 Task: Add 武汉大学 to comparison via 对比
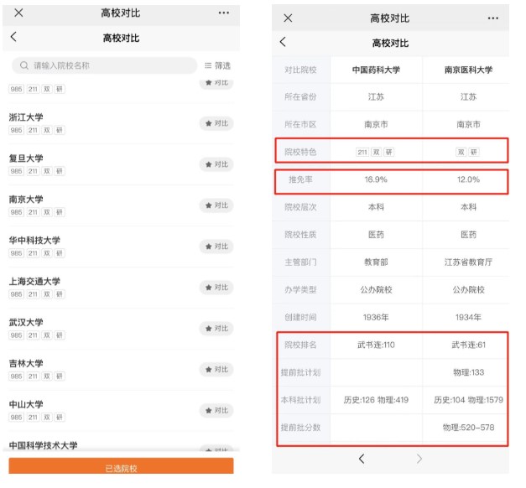pyautogui.click(x=216, y=329)
